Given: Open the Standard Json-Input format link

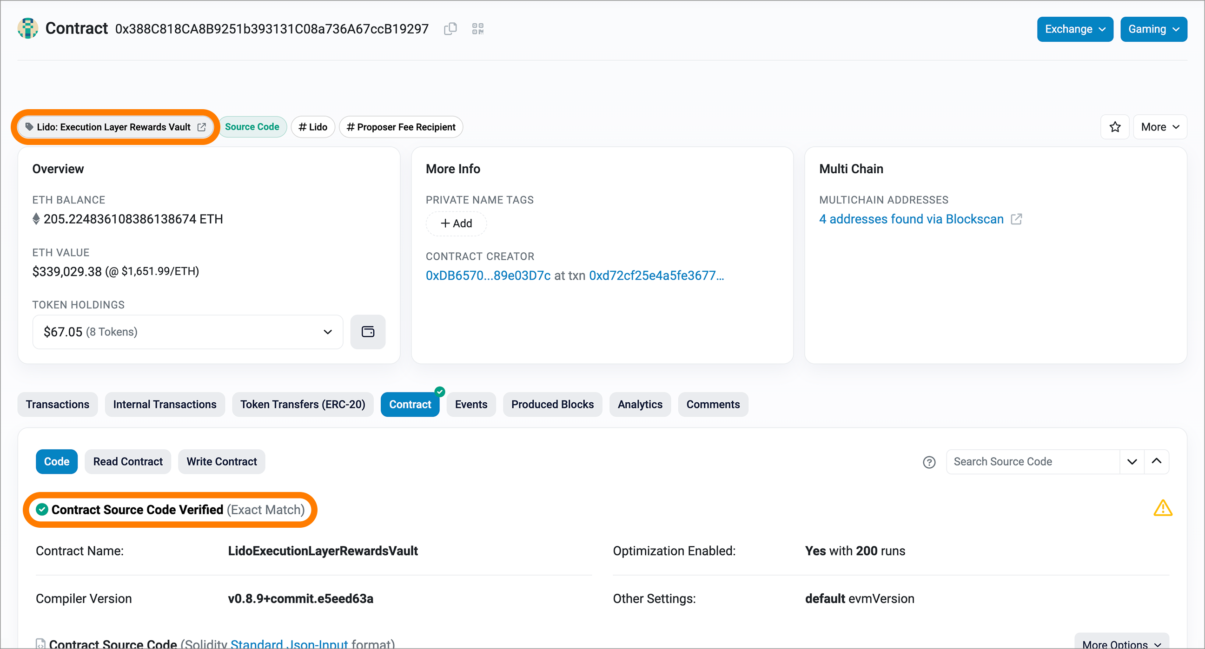Looking at the screenshot, I should [x=289, y=644].
